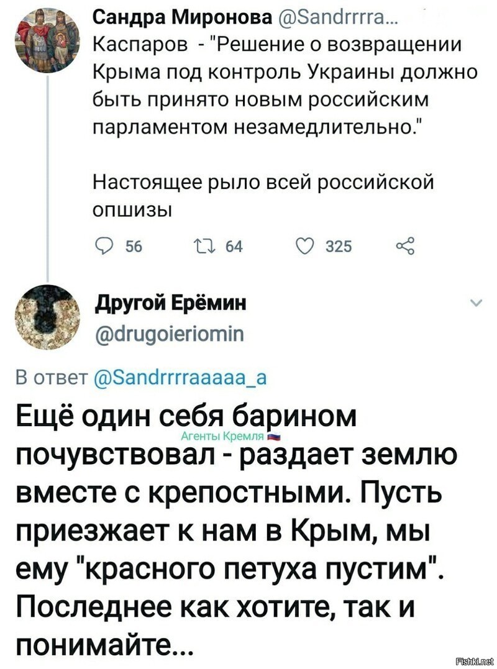Click the 64 retweets count

tap(234, 247)
